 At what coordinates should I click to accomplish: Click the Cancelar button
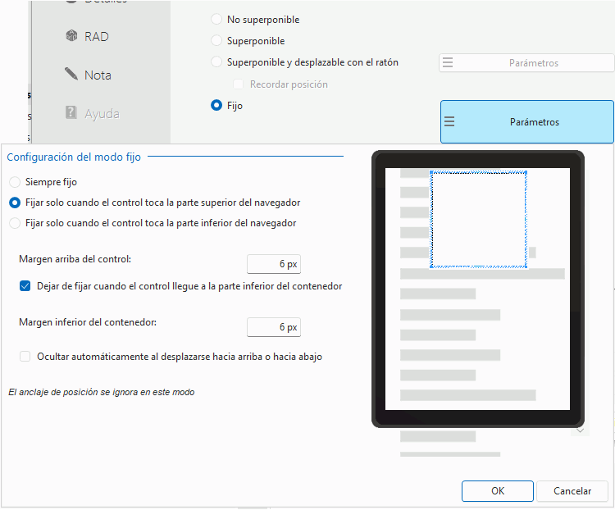pyautogui.click(x=572, y=491)
